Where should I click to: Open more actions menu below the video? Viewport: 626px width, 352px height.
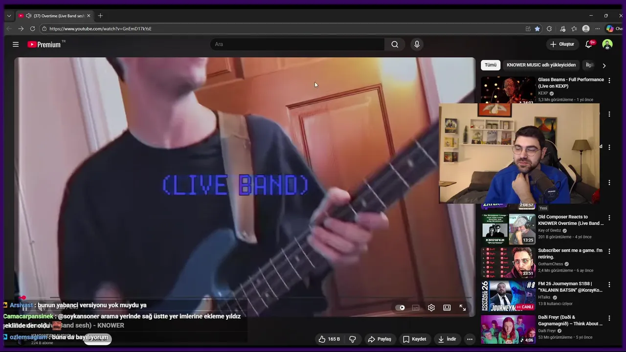pyautogui.click(x=469, y=339)
